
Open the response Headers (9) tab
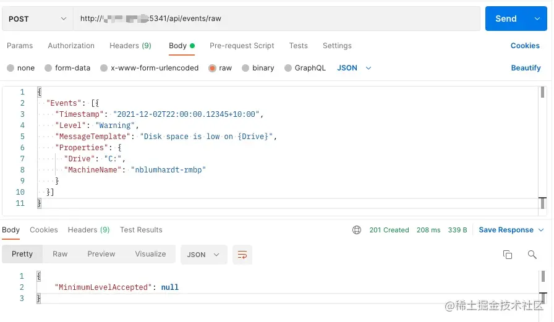(x=88, y=230)
